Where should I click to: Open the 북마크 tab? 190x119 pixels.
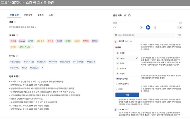[40, 15]
